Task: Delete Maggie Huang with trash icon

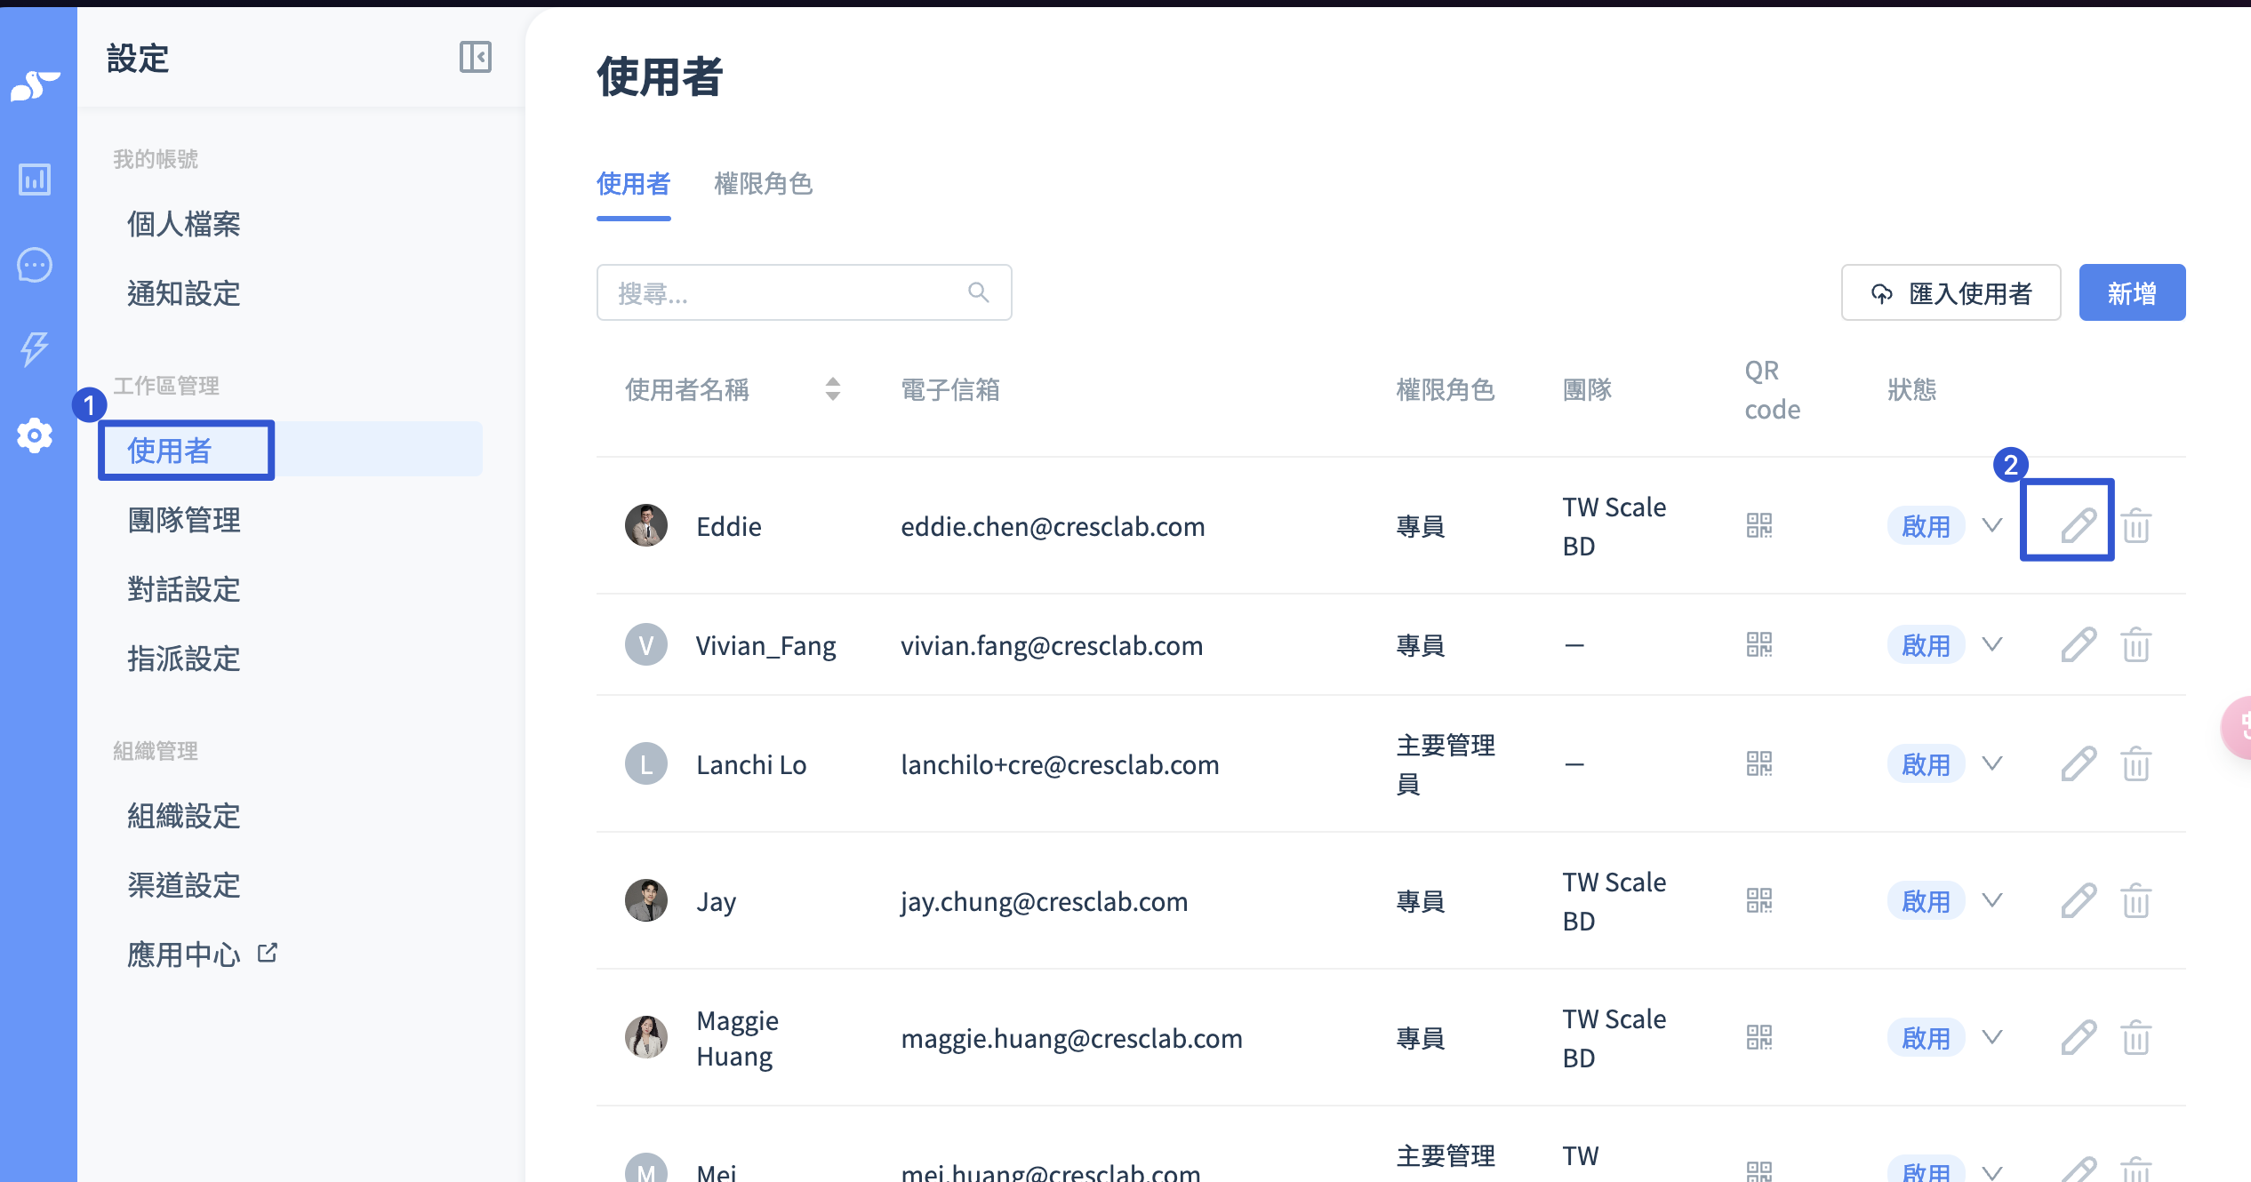Action: tap(2135, 1038)
